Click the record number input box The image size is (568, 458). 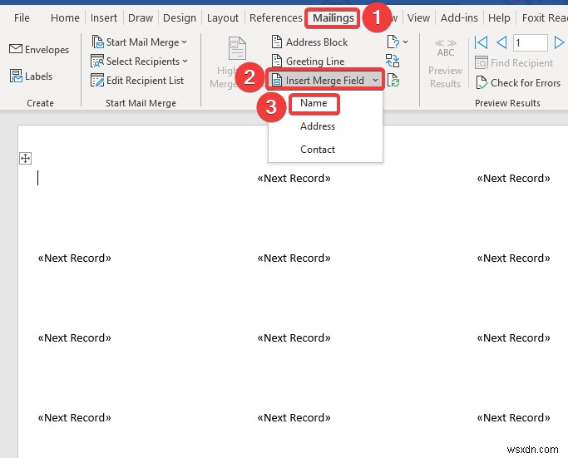click(x=531, y=42)
